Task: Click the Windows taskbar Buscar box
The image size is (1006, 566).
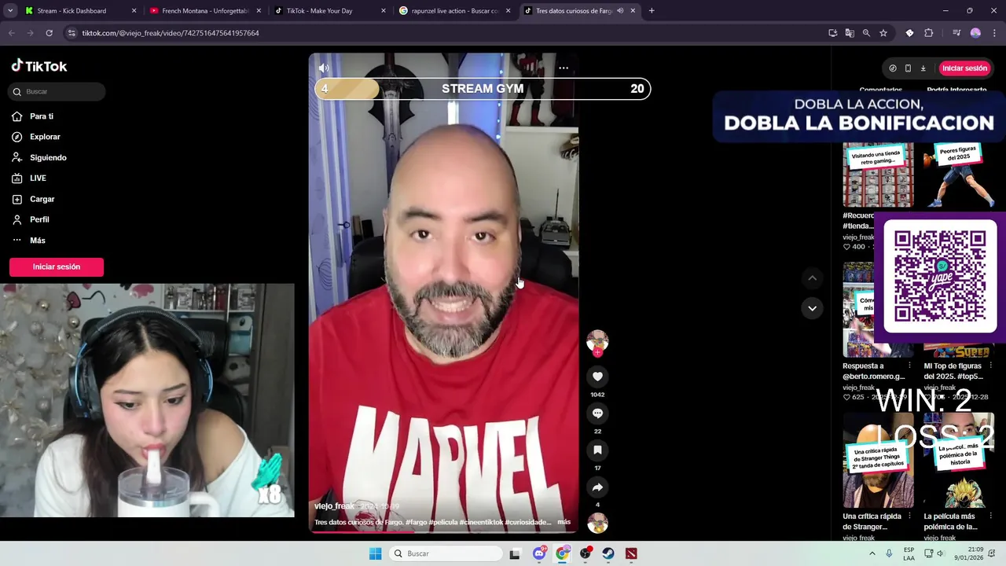Action: coord(446,553)
